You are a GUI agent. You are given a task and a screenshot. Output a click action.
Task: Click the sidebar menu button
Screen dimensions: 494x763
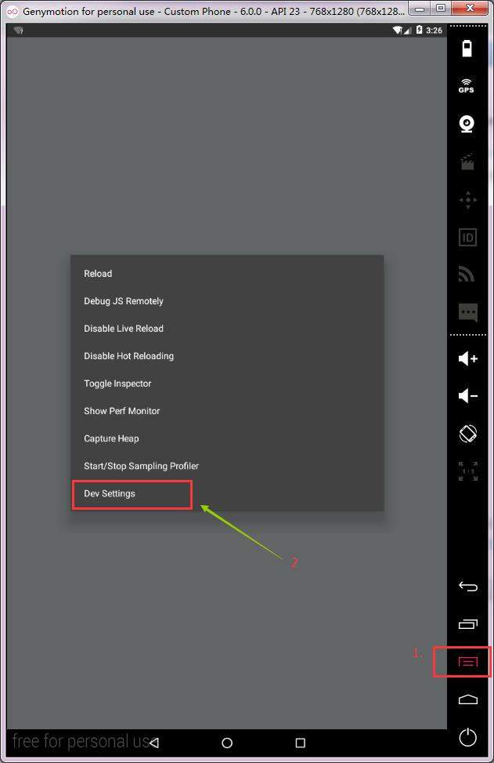pos(467,662)
